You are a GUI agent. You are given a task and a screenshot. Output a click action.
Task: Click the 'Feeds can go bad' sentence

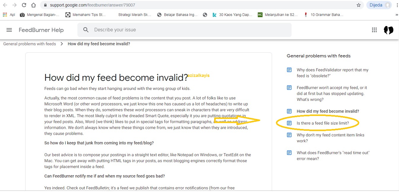click(117, 88)
